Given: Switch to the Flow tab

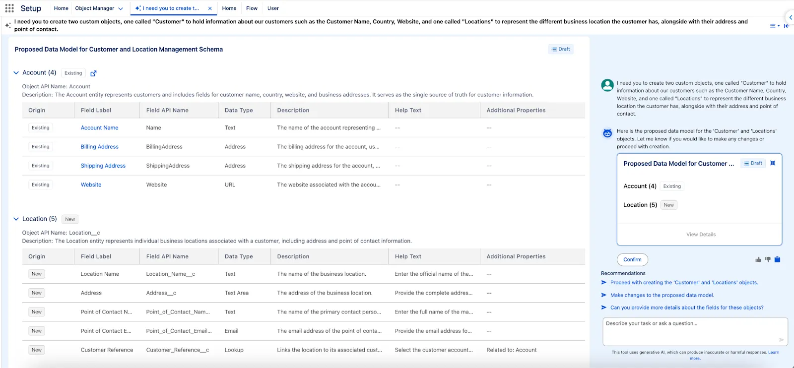Looking at the screenshot, I should 252,8.
